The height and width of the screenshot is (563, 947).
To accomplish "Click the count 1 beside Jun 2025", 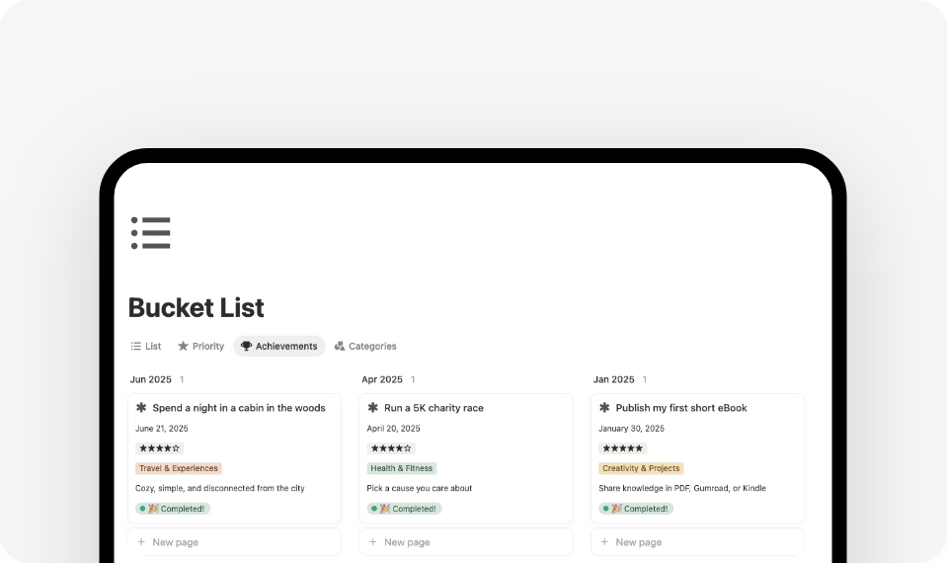I will coord(182,379).
